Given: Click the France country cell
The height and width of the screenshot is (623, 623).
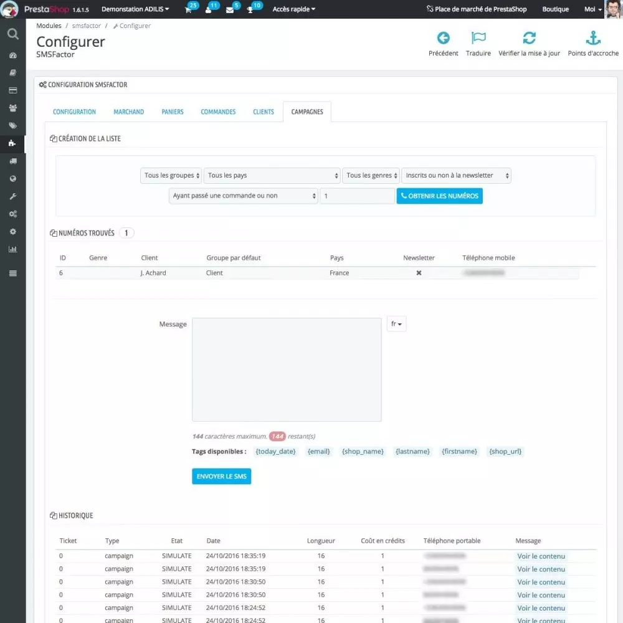Looking at the screenshot, I should (x=340, y=273).
